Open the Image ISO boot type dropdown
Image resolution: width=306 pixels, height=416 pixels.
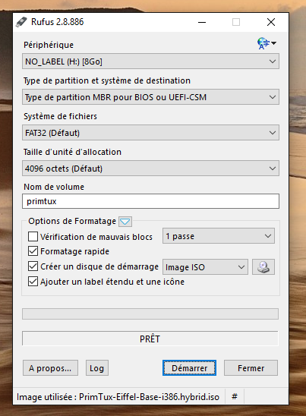click(205, 267)
